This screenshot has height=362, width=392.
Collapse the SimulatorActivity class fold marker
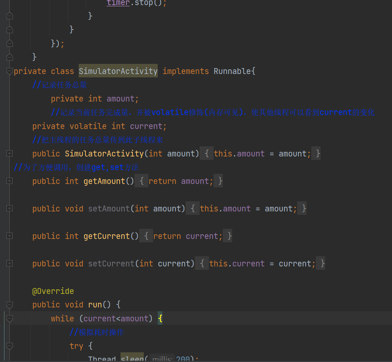pyautogui.click(x=9, y=71)
